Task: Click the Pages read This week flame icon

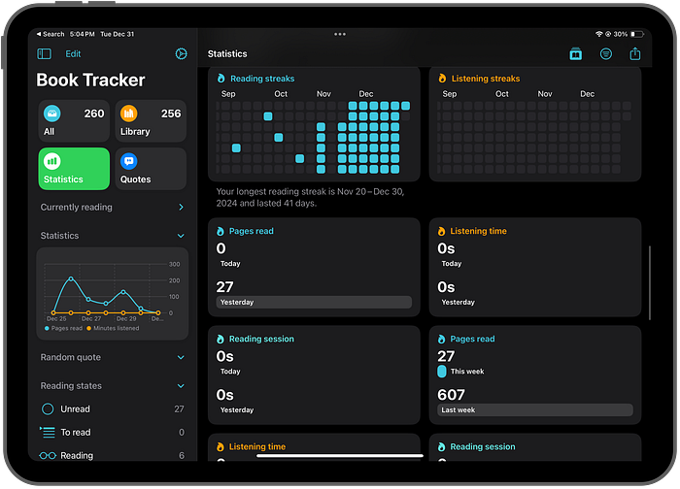Action: (x=441, y=339)
